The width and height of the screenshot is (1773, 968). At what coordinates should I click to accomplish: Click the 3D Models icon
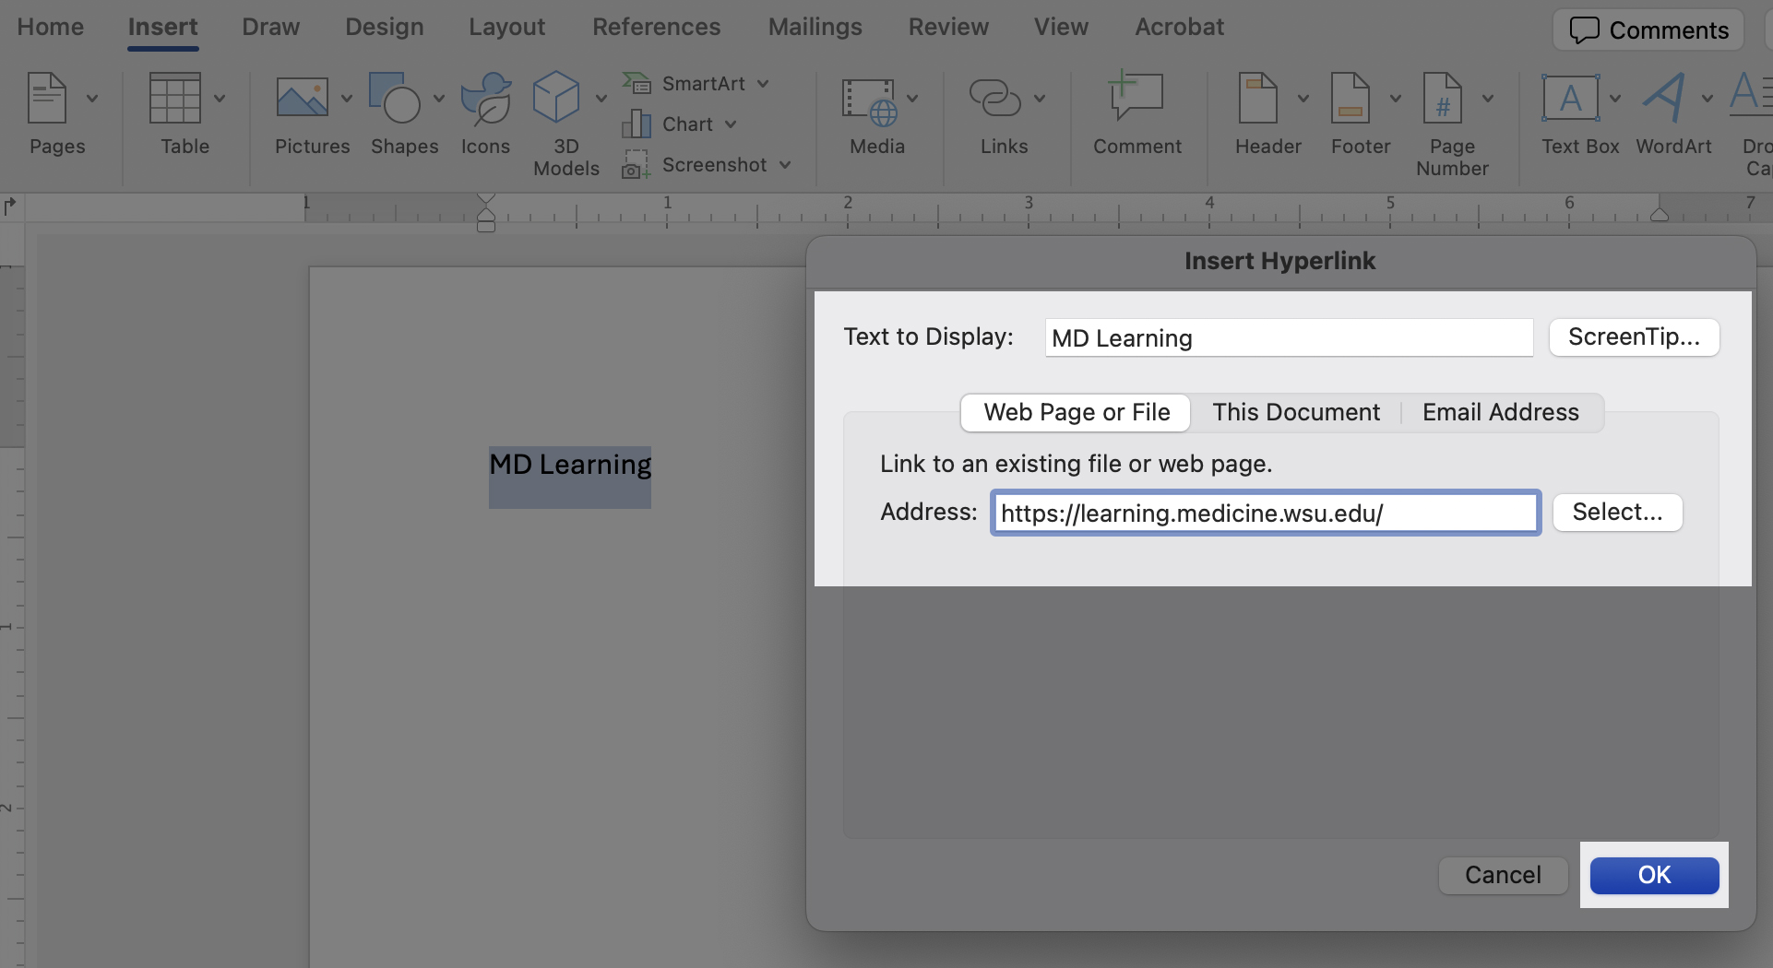(x=557, y=97)
